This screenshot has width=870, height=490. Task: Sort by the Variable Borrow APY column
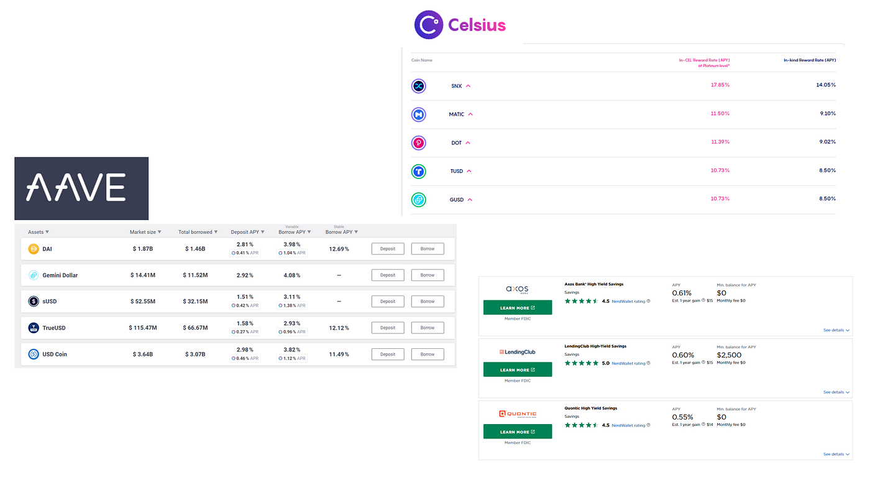coord(295,232)
